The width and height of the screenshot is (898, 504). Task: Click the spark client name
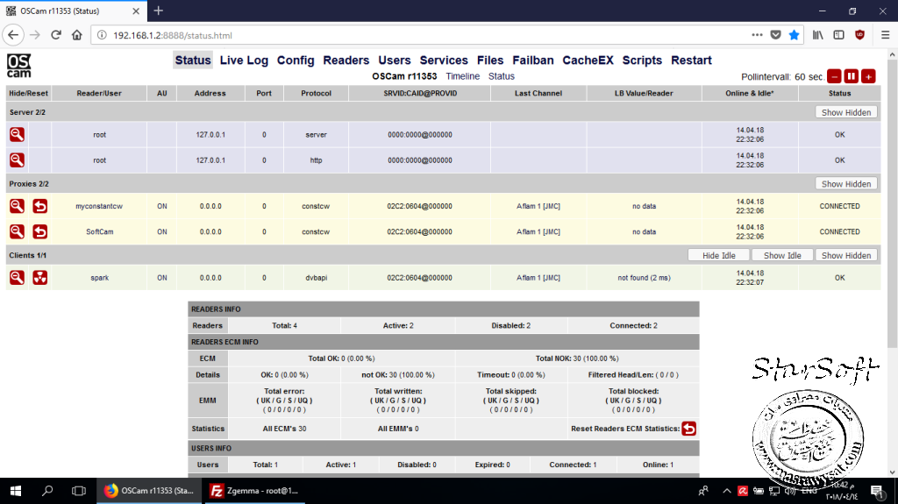(100, 278)
